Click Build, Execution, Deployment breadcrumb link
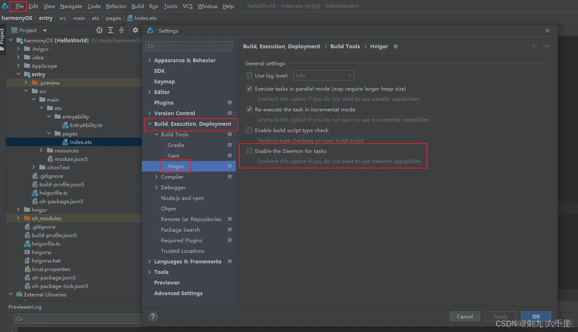578x332 pixels. tap(282, 46)
